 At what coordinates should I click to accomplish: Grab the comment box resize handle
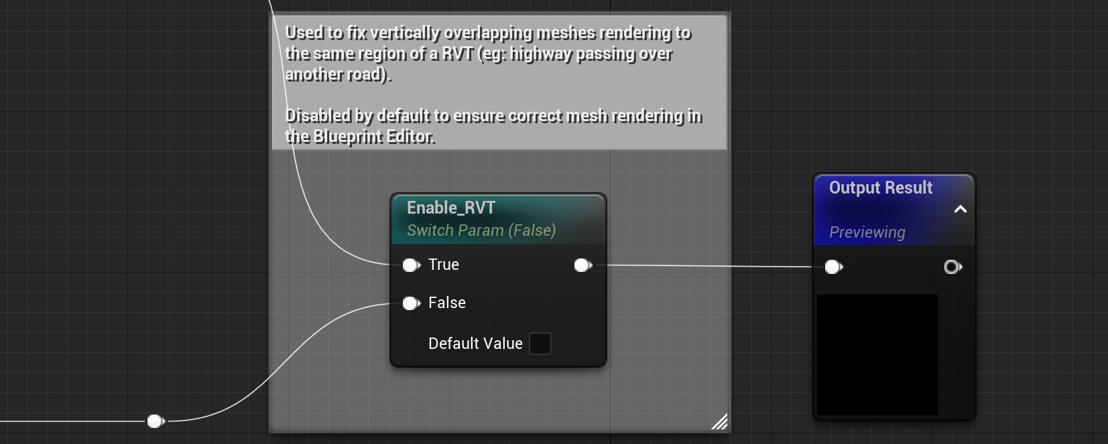pos(719,421)
